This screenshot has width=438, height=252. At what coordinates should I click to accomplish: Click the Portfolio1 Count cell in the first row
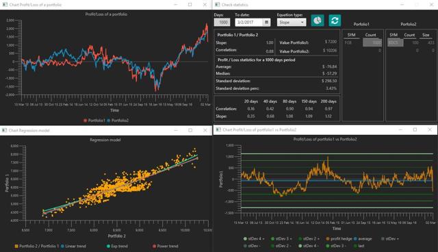pos(372,42)
